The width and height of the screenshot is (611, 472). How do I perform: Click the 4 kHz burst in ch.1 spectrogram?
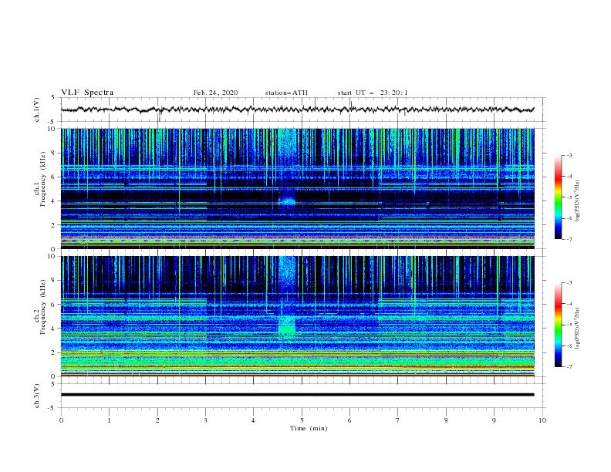287,201
